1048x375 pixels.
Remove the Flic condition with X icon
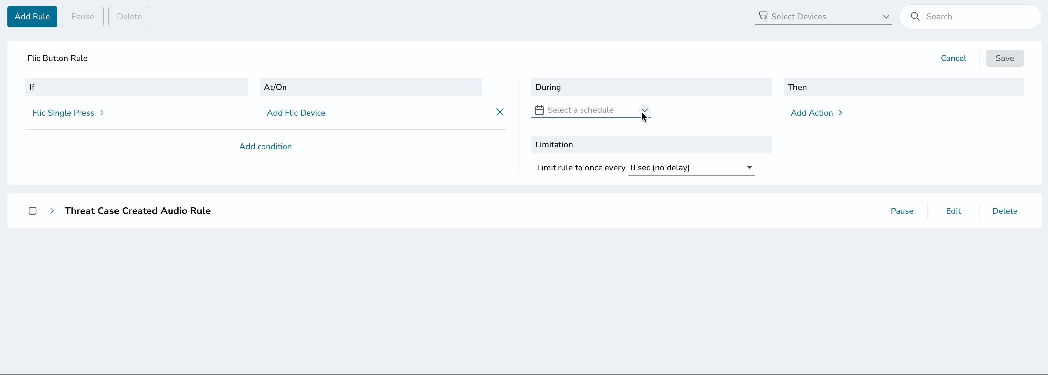[500, 112]
